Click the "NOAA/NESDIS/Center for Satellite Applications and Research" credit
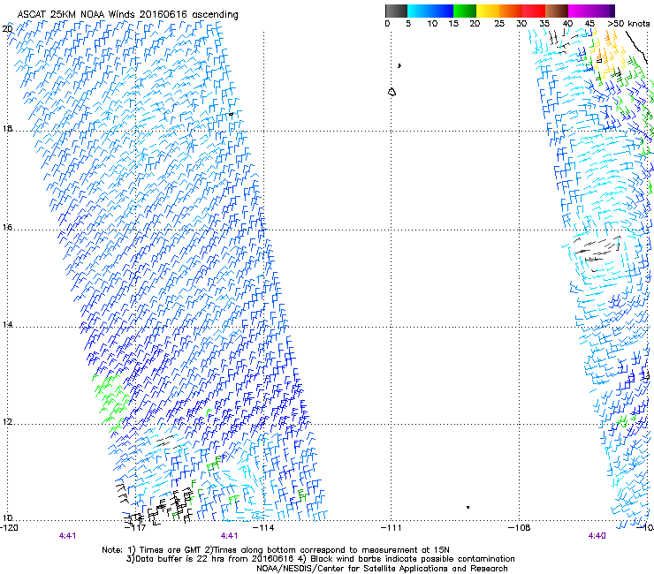 coord(382,569)
